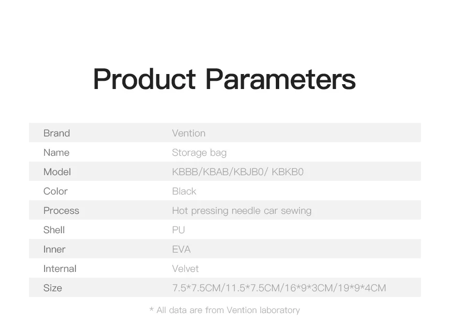This screenshot has width=450, height=329.
Task: Click the Vention laboratory footnote
Action: 225,310
